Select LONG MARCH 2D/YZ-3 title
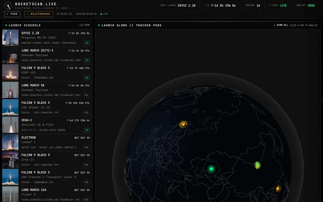 (37, 50)
